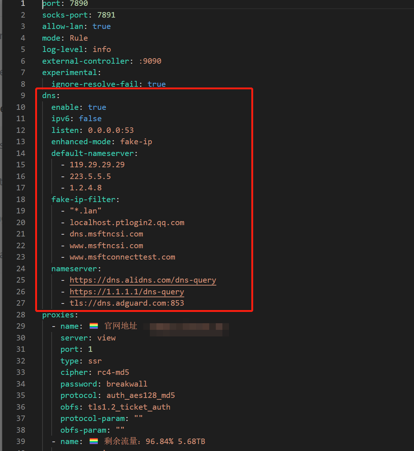Viewport: 414px width, 451px height.
Task: Click the proxies key
Action: click(x=58, y=315)
